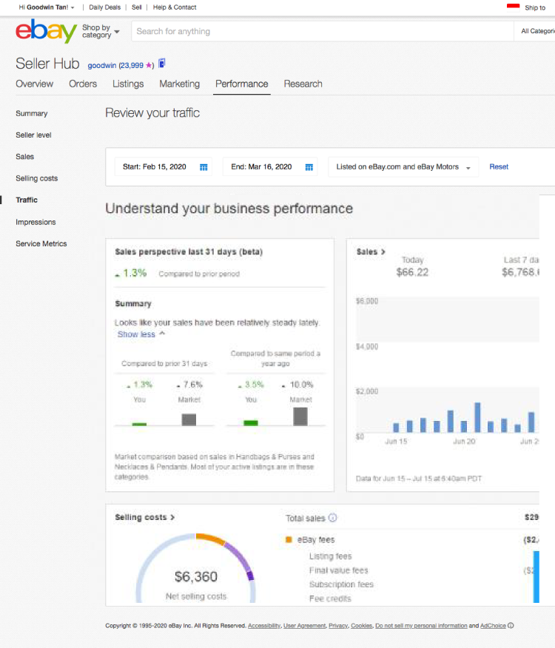The image size is (555, 648).
Task: Switch to the Overview tab
Action: 34,84
